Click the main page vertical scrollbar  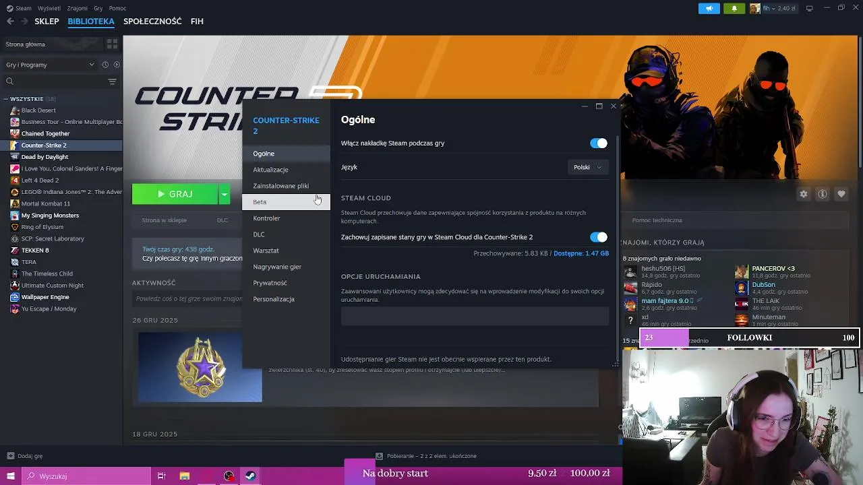tap(860, 101)
